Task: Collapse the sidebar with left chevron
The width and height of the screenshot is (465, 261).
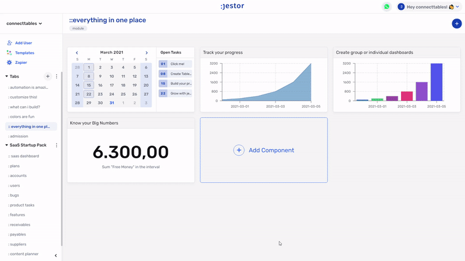Action: pos(56,255)
